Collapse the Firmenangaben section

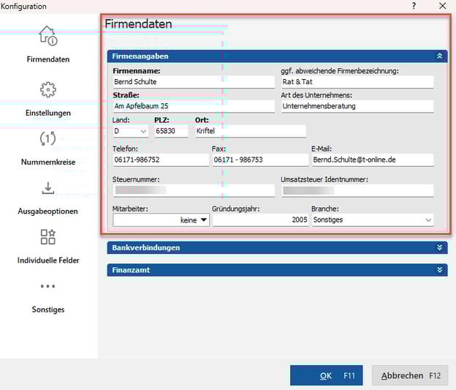click(439, 56)
